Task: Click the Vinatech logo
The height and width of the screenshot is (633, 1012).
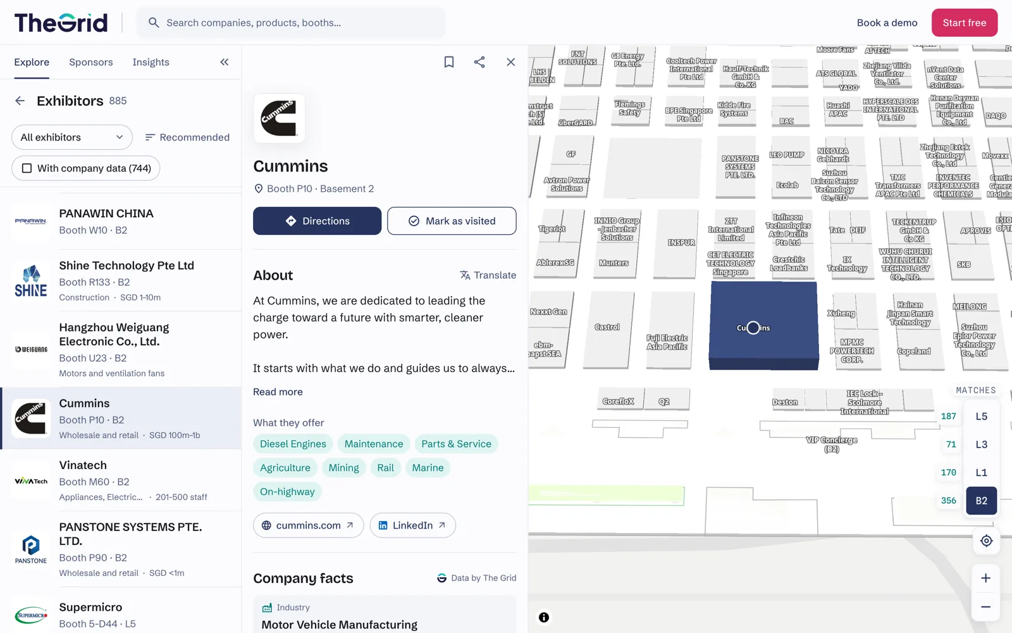Action: (x=31, y=481)
